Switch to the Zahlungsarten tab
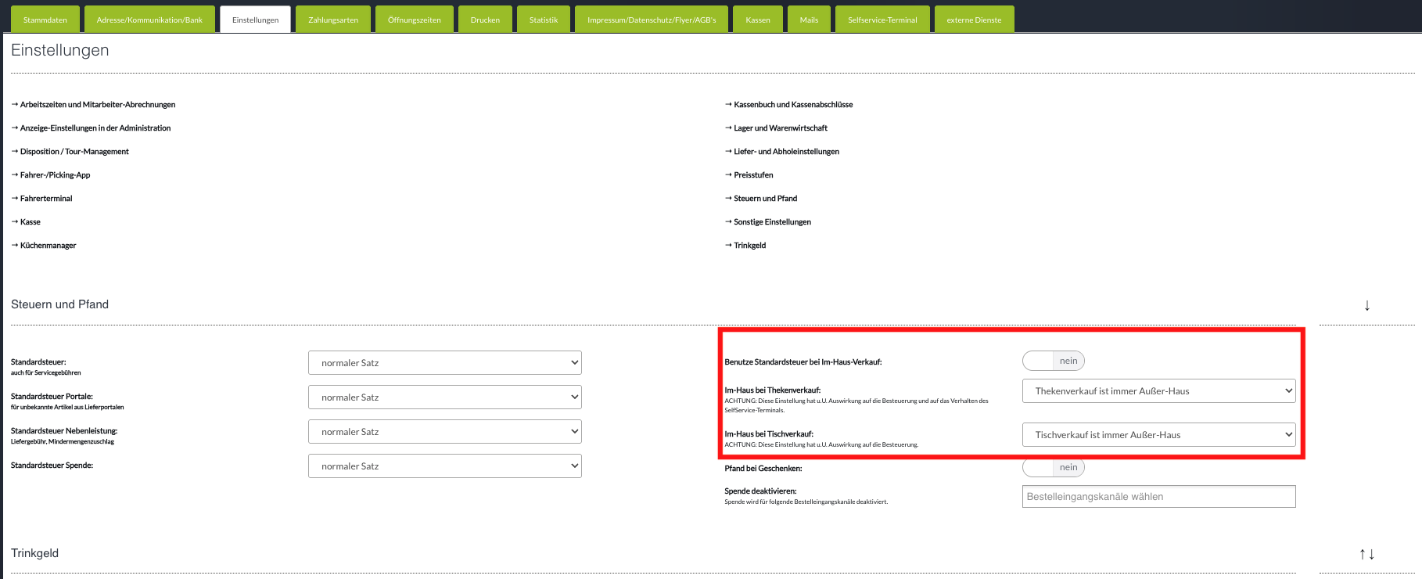The height and width of the screenshot is (579, 1422). 333,20
